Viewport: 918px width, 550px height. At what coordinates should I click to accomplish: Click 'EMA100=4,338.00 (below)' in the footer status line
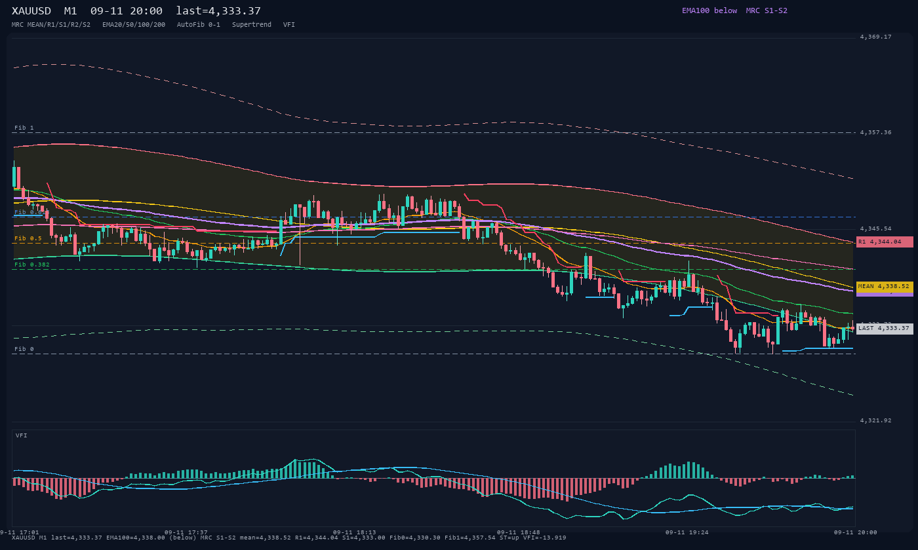click(151, 538)
